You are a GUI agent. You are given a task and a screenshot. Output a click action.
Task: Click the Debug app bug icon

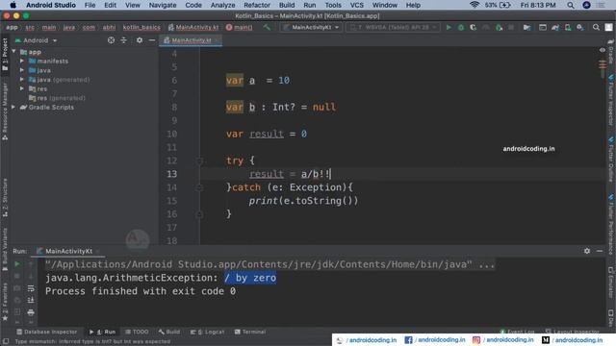point(461,28)
